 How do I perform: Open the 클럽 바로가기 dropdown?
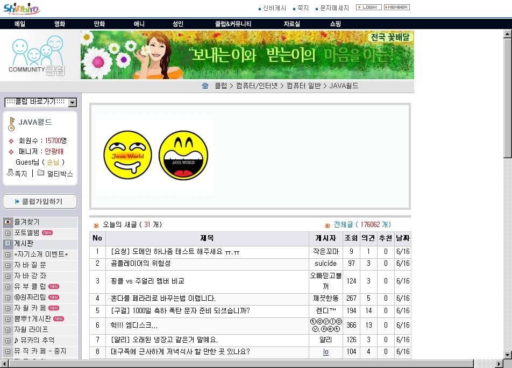point(41,102)
